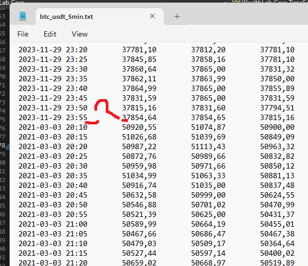Click the value 50364,64 in third column

[277, 243]
